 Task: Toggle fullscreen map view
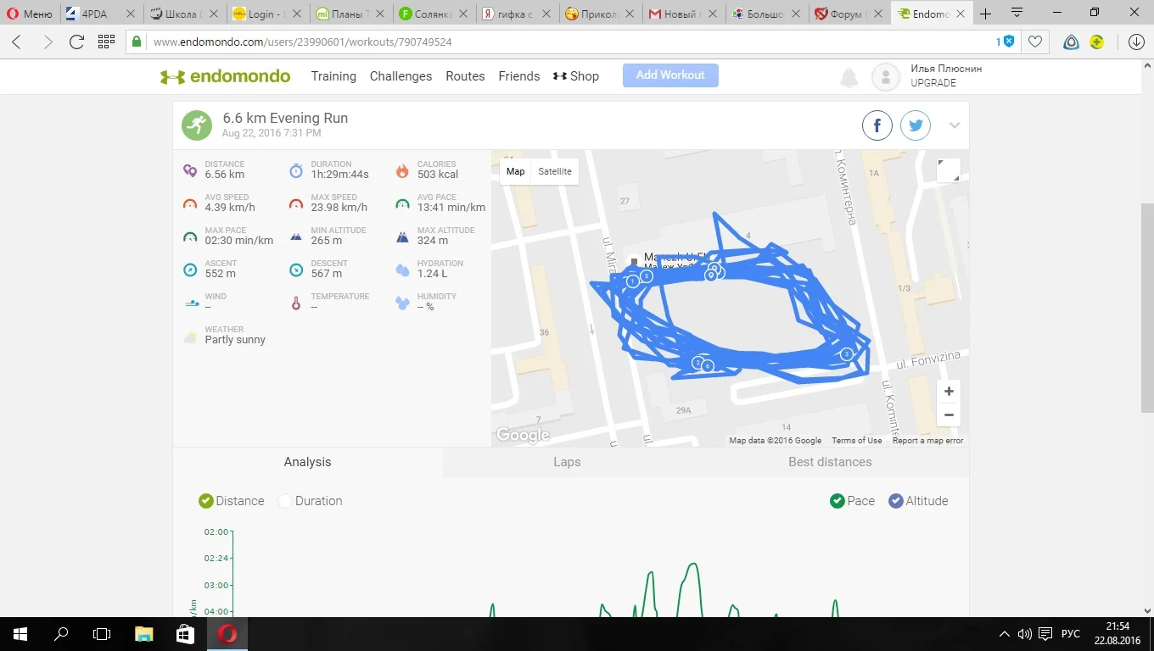pyautogui.click(x=949, y=170)
